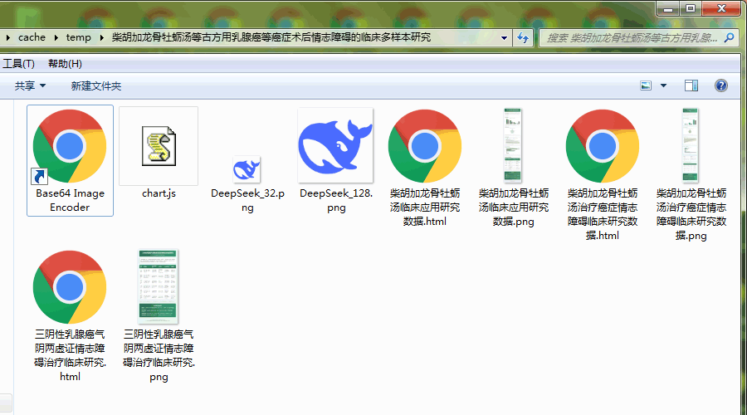The height and width of the screenshot is (415, 747).
Task: Click the chart.js file name label
Action: (159, 193)
